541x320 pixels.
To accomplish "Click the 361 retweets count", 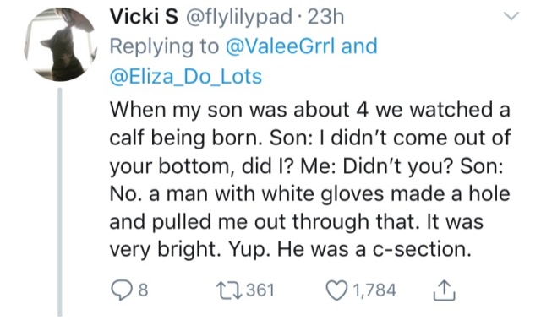I will pyautogui.click(x=260, y=290).
